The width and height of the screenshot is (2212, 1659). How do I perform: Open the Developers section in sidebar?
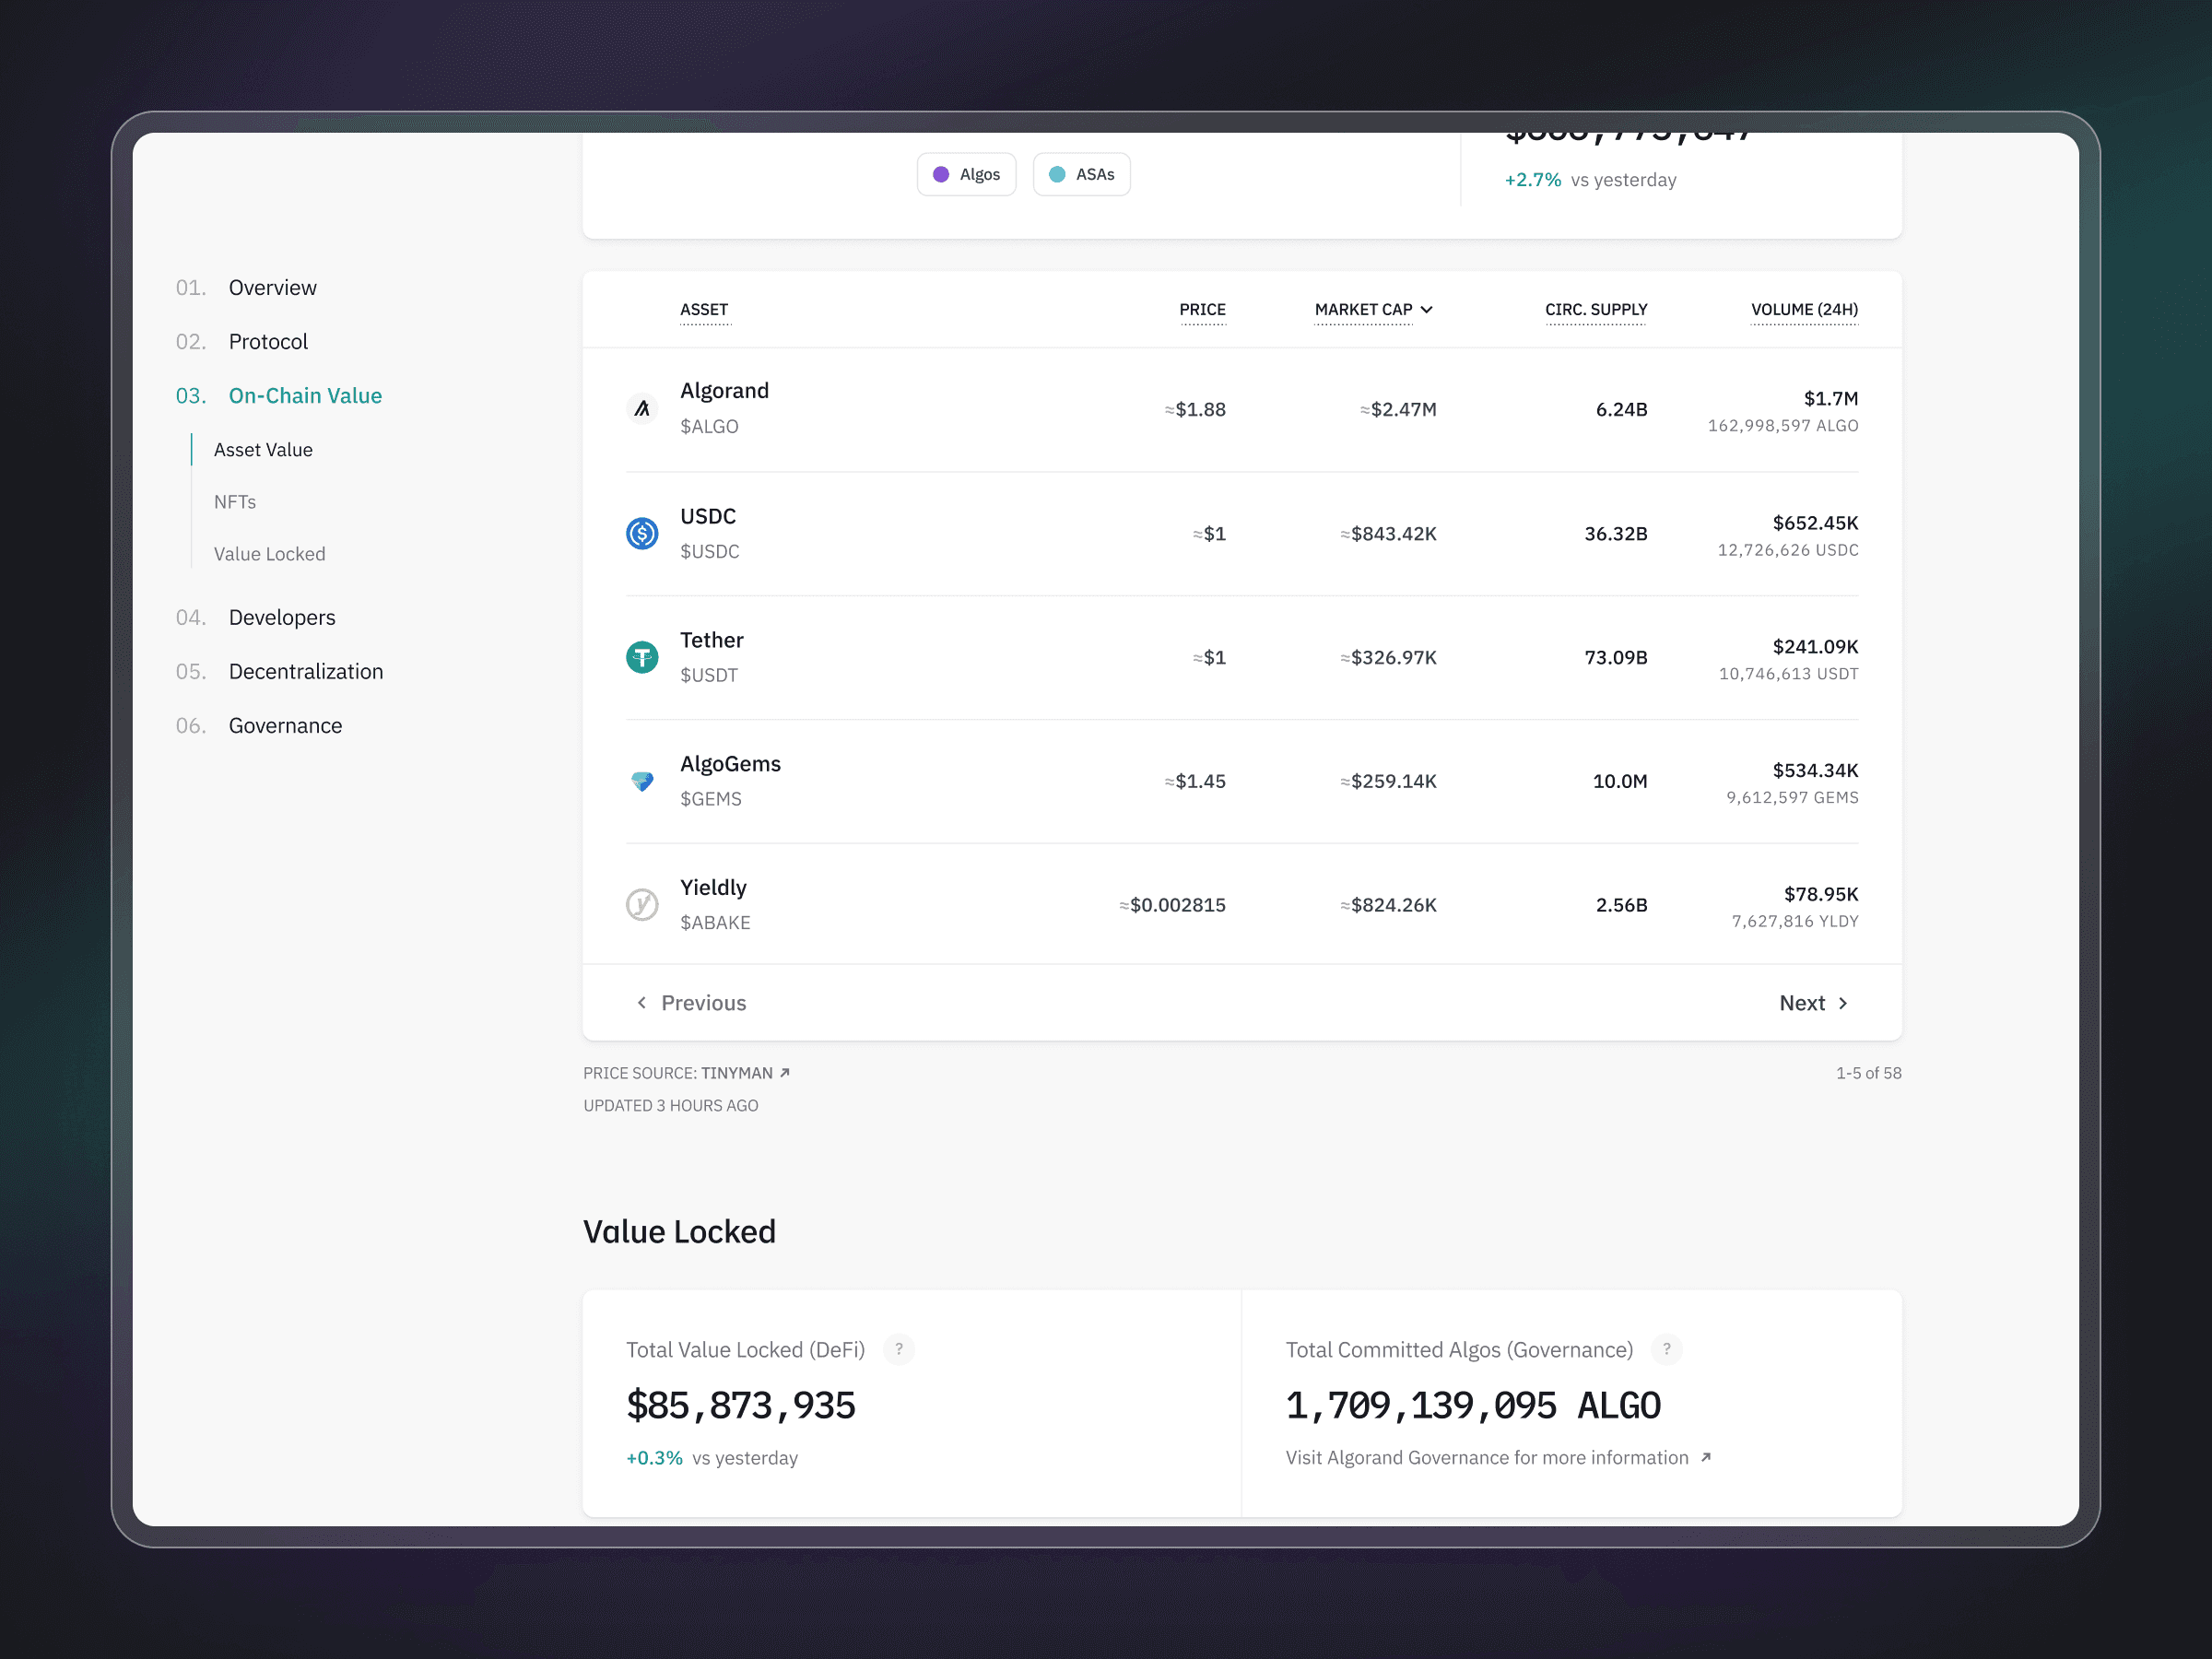(282, 617)
